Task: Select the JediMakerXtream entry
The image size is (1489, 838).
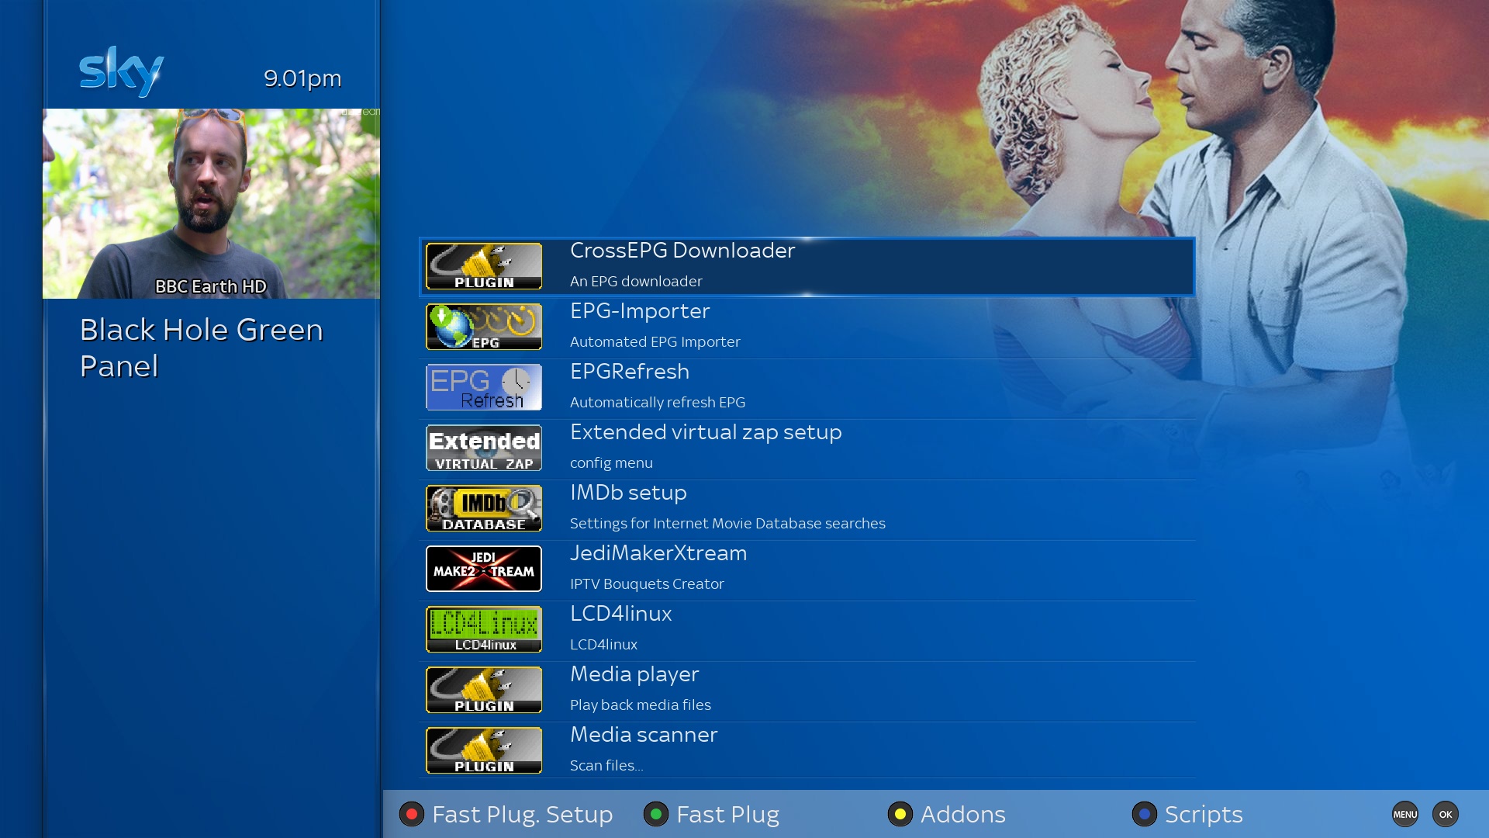Action: click(x=807, y=569)
